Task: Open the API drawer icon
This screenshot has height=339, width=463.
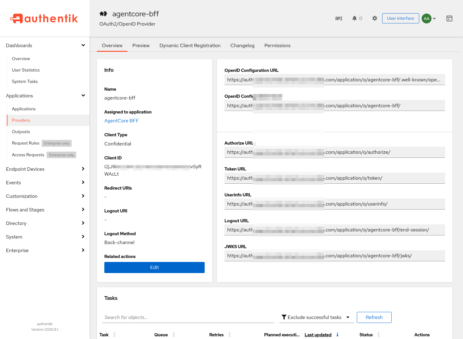Action: pyautogui.click(x=339, y=18)
